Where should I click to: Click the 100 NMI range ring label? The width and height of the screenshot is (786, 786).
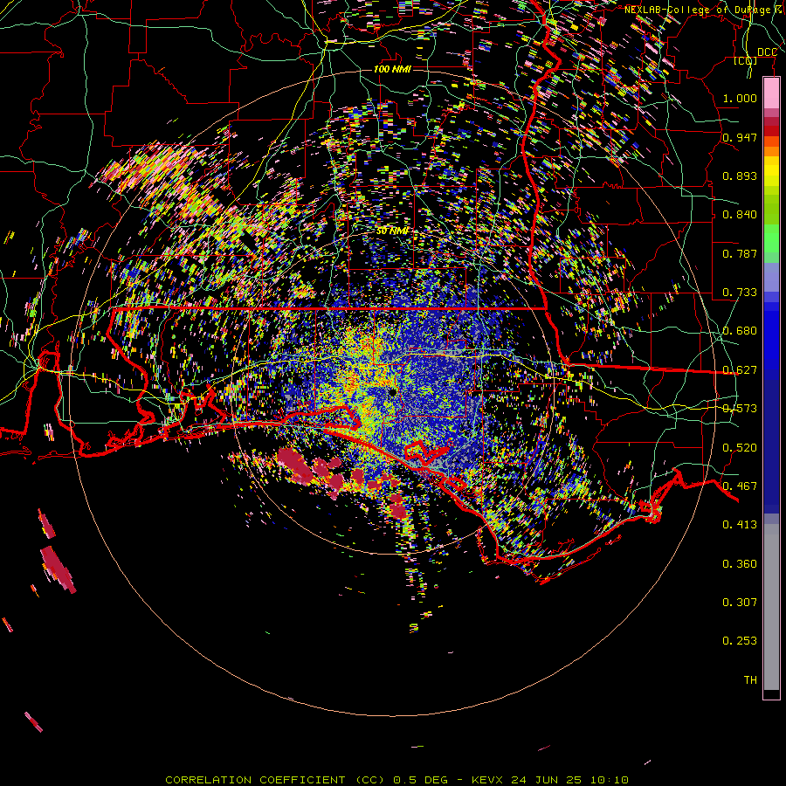(392, 69)
